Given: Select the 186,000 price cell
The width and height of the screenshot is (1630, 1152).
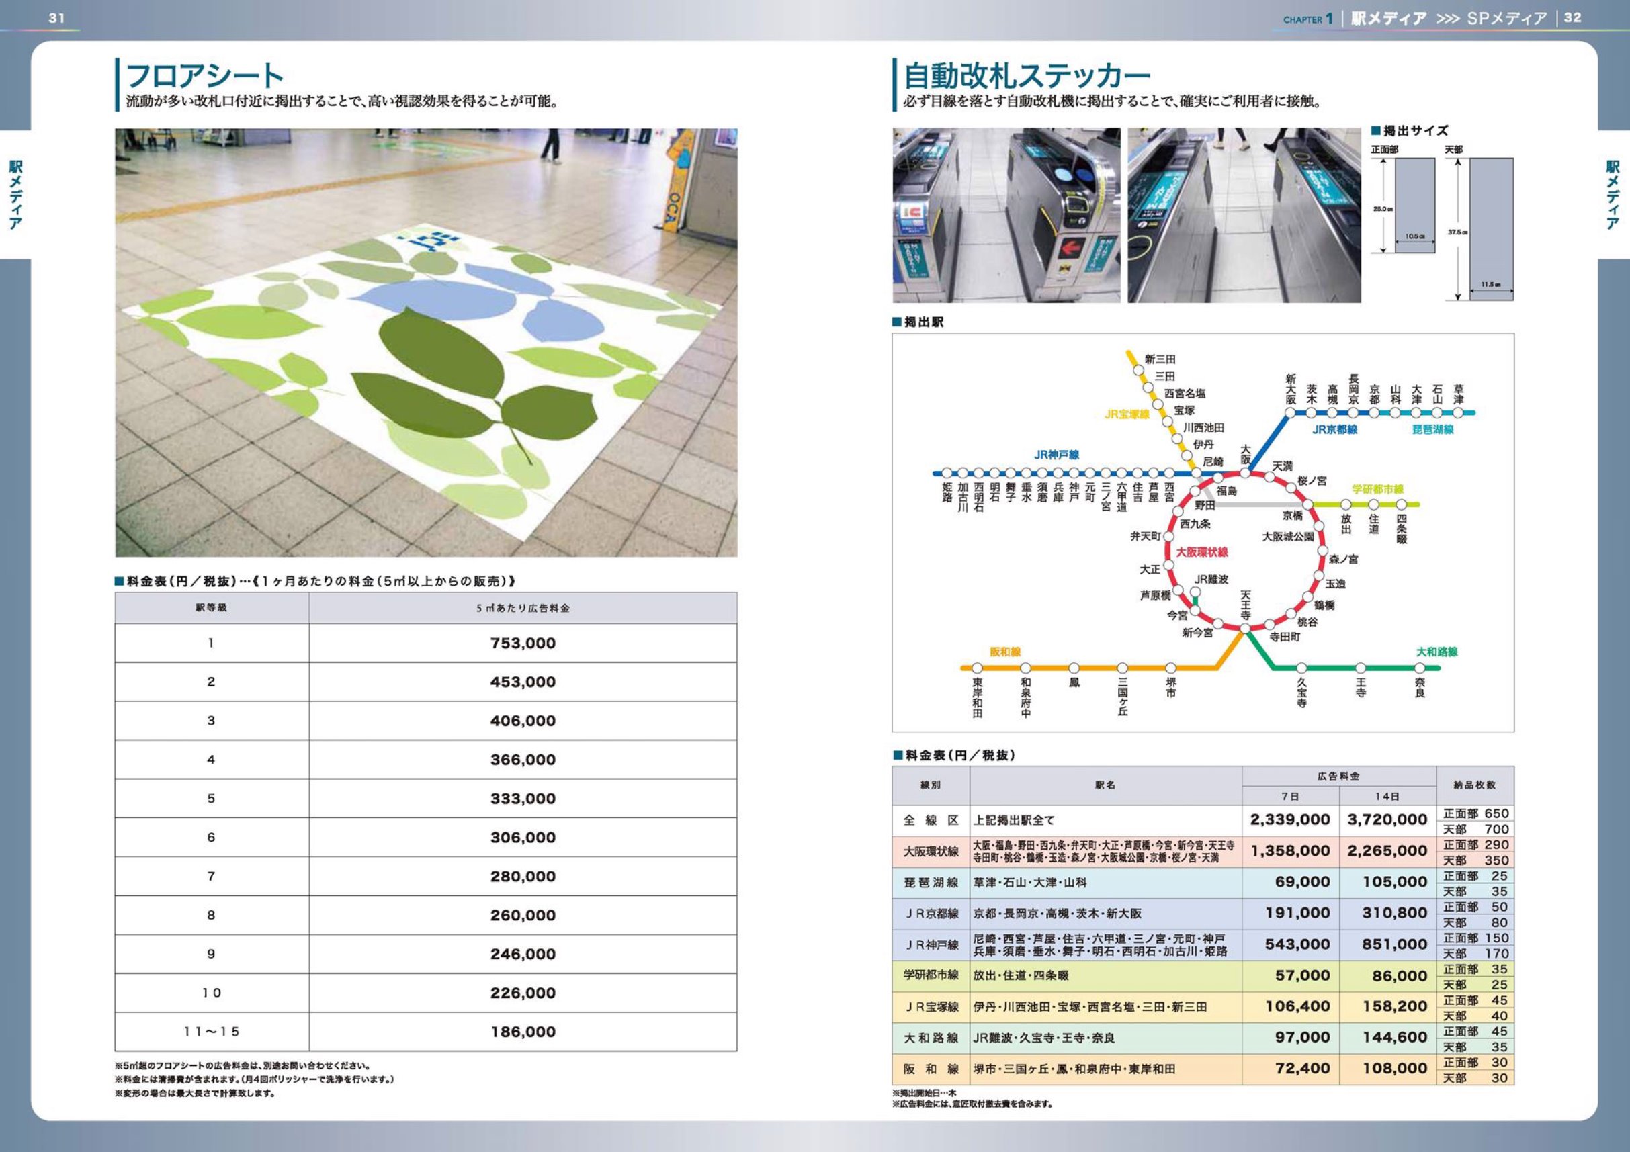Looking at the screenshot, I should 523,1032.
